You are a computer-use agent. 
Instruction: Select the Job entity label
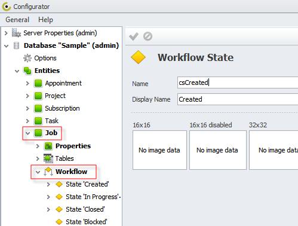[51, 133]
